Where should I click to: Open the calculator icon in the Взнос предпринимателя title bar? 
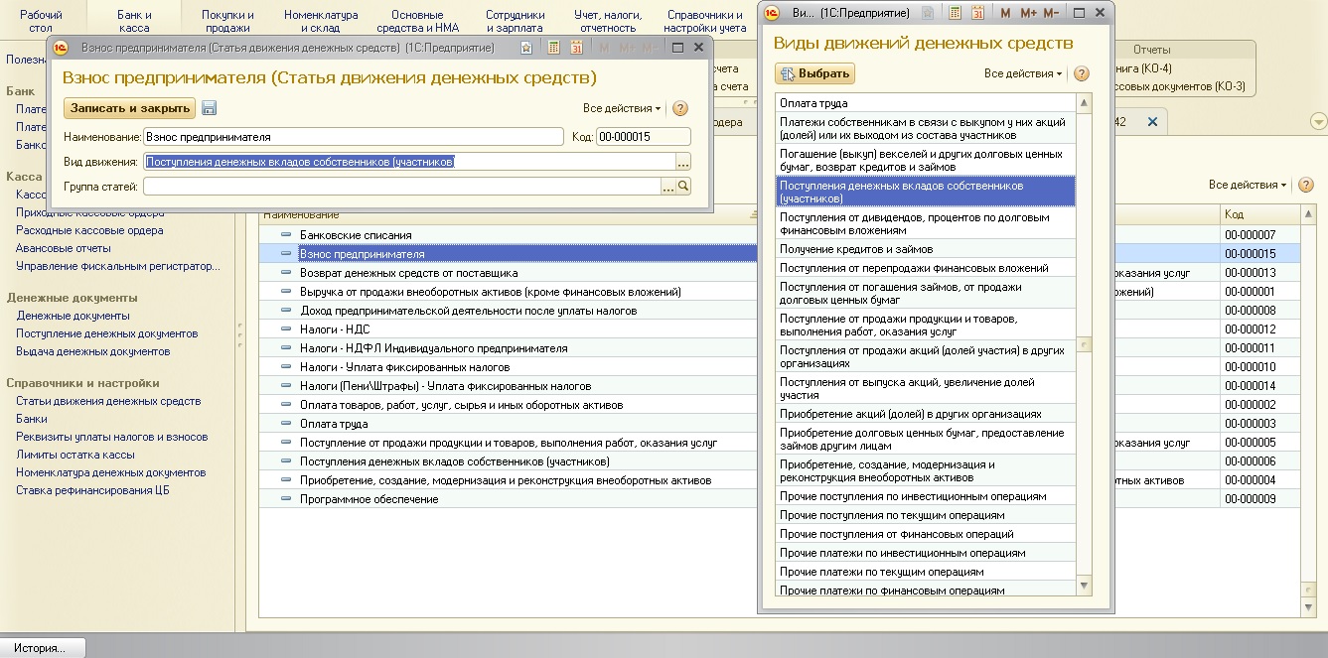click(x=553, y=47)
